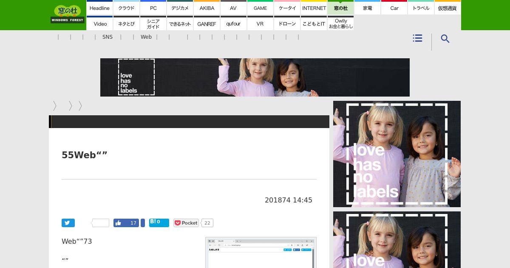Open the Headline site tab
Screen dimensions: 510x268
99,8
